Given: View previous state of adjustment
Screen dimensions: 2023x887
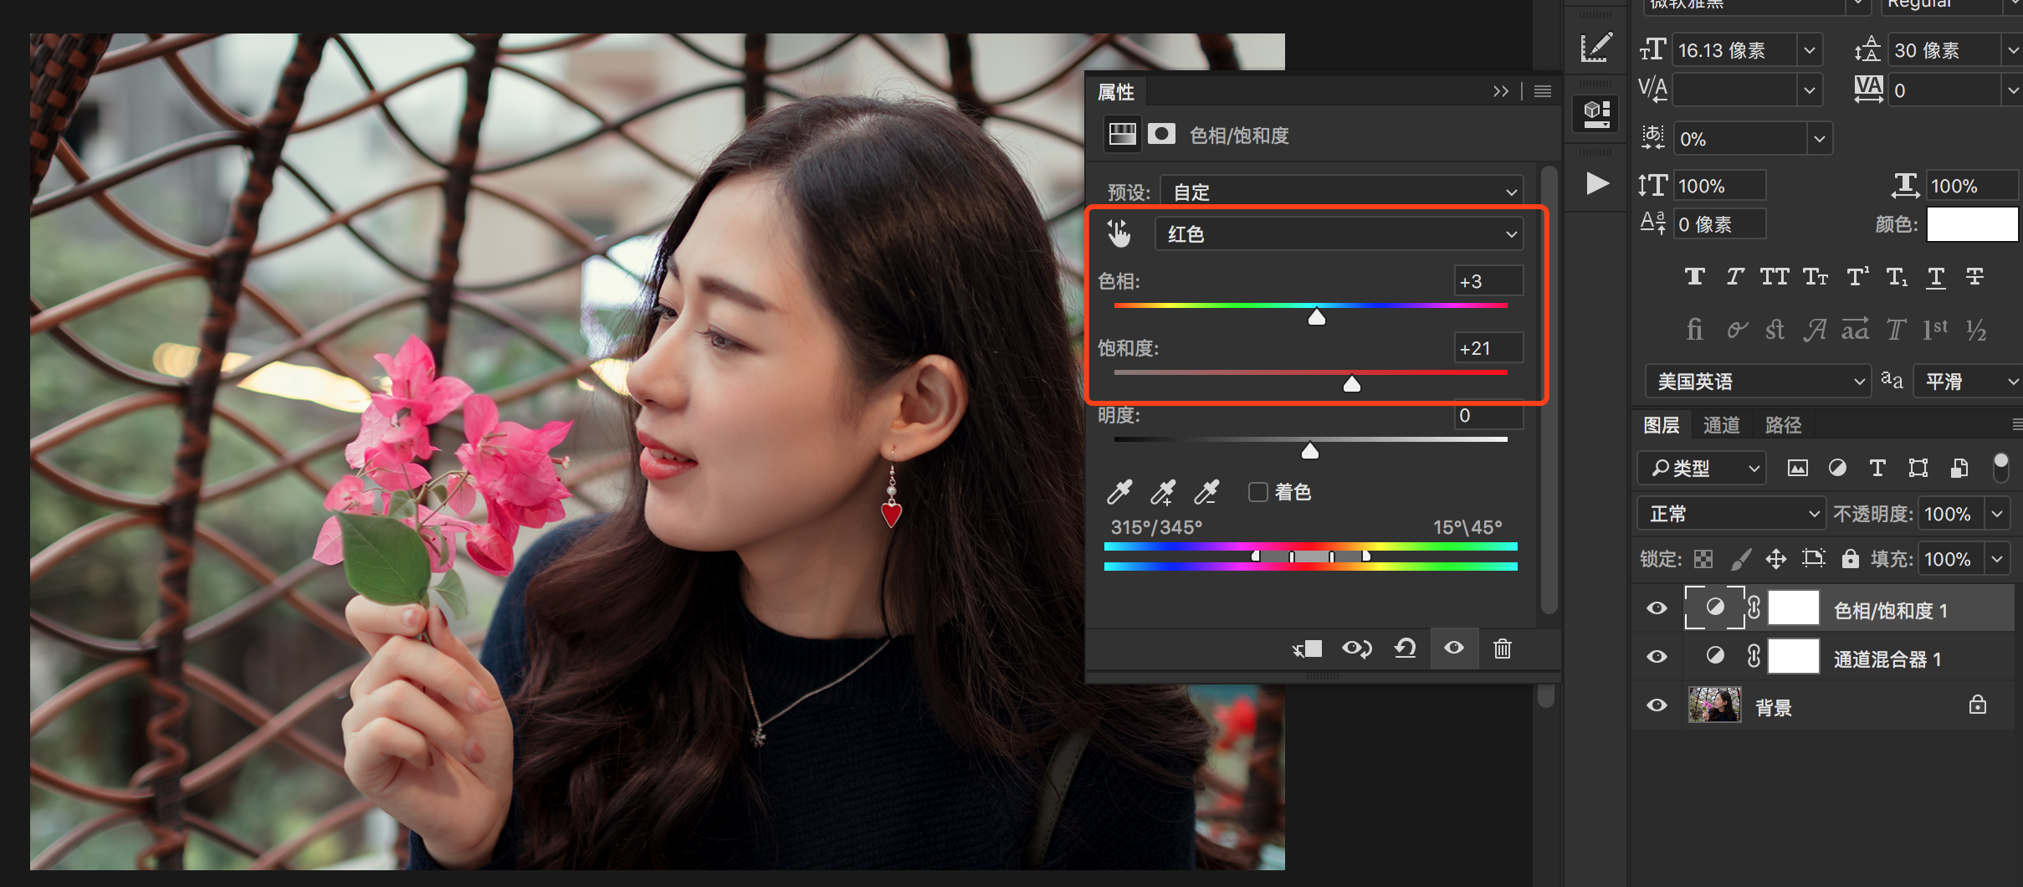Looking at the screenshot, I should click(x=1356, y=649).
